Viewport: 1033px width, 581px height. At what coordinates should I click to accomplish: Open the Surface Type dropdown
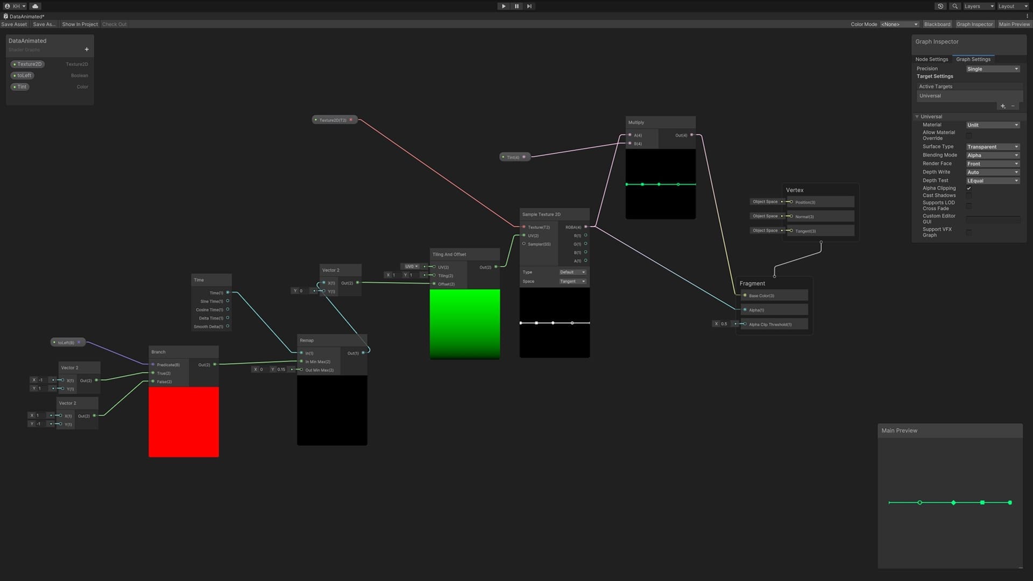coord(993,147)
